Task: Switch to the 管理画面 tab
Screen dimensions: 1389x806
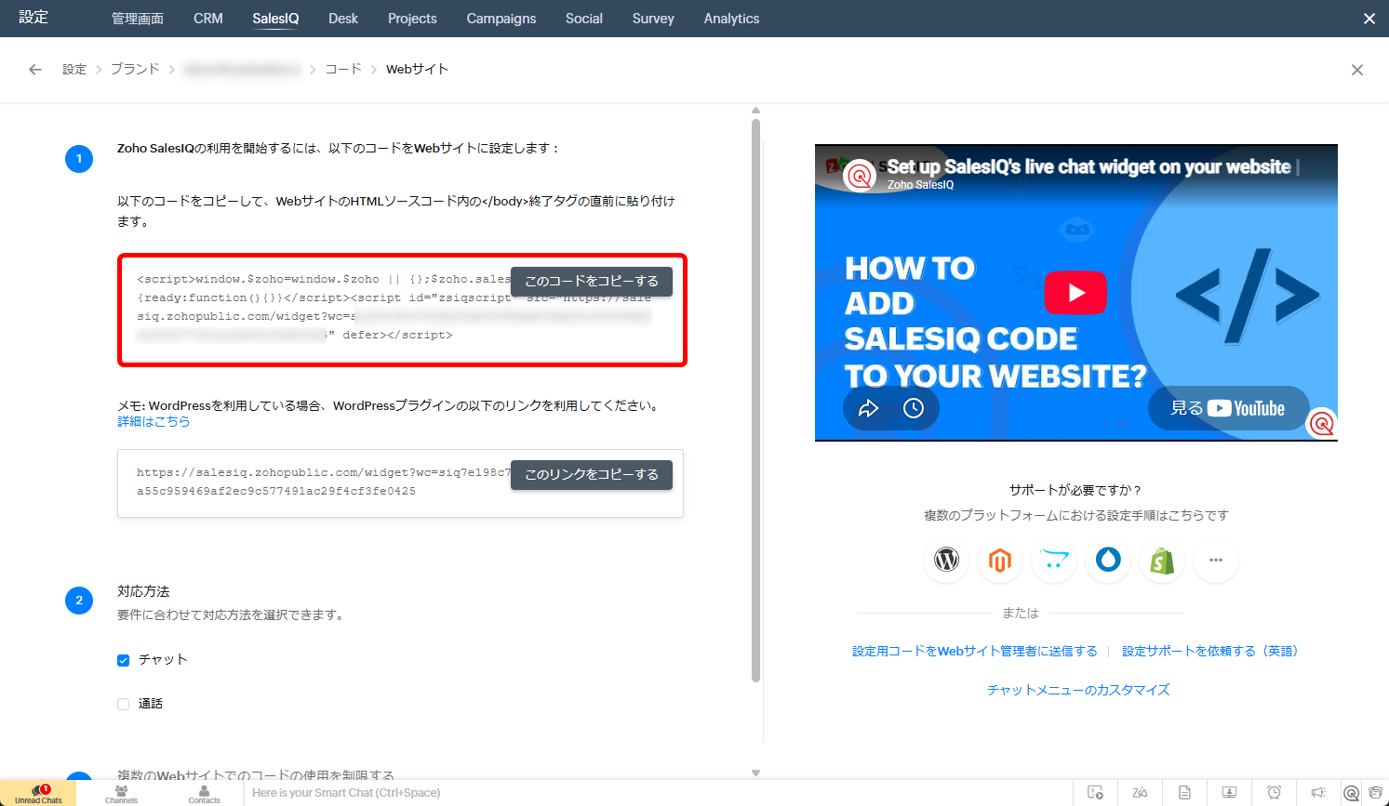Action: [x=138, y=19]
